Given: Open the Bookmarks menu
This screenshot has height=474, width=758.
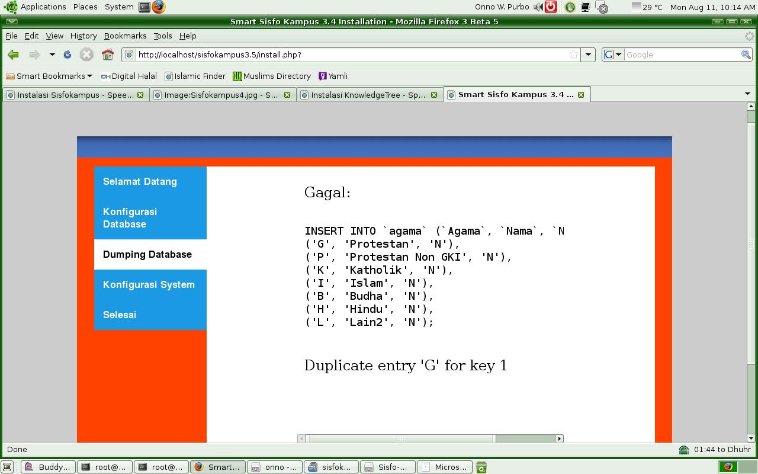Looking at the screenshot, I should pos(125,36).
